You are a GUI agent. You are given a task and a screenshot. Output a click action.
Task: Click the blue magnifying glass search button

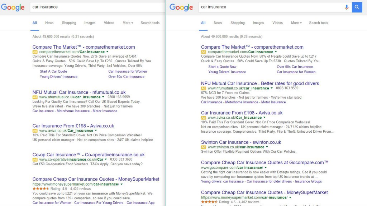tap(357, 7)
